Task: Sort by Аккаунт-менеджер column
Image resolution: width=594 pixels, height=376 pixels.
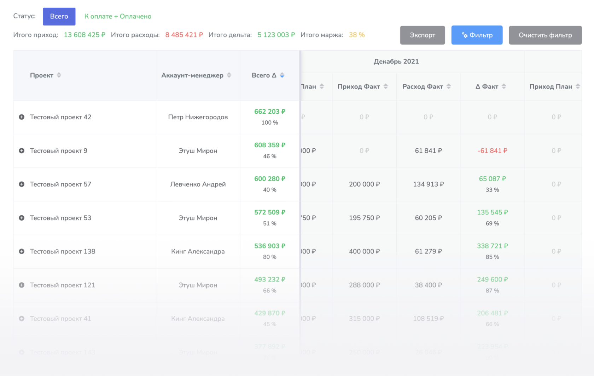Action: click(229, 75)
